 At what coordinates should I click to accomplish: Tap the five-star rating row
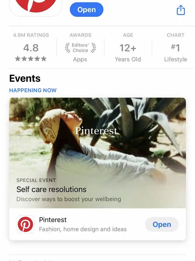pyautogui.click(x=31, y=59)
